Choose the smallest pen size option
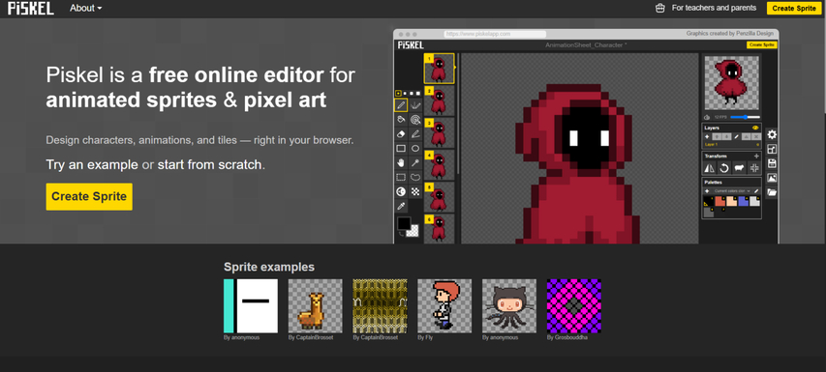This screenshot has width=826, height=372. coord(398,93)
